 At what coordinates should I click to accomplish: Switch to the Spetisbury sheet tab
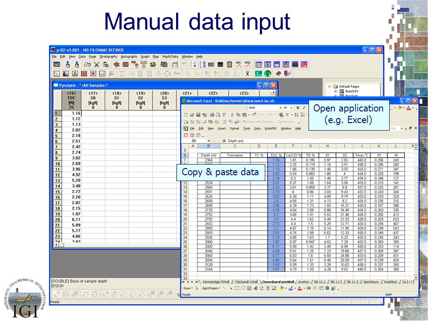(x=371, y=282)
